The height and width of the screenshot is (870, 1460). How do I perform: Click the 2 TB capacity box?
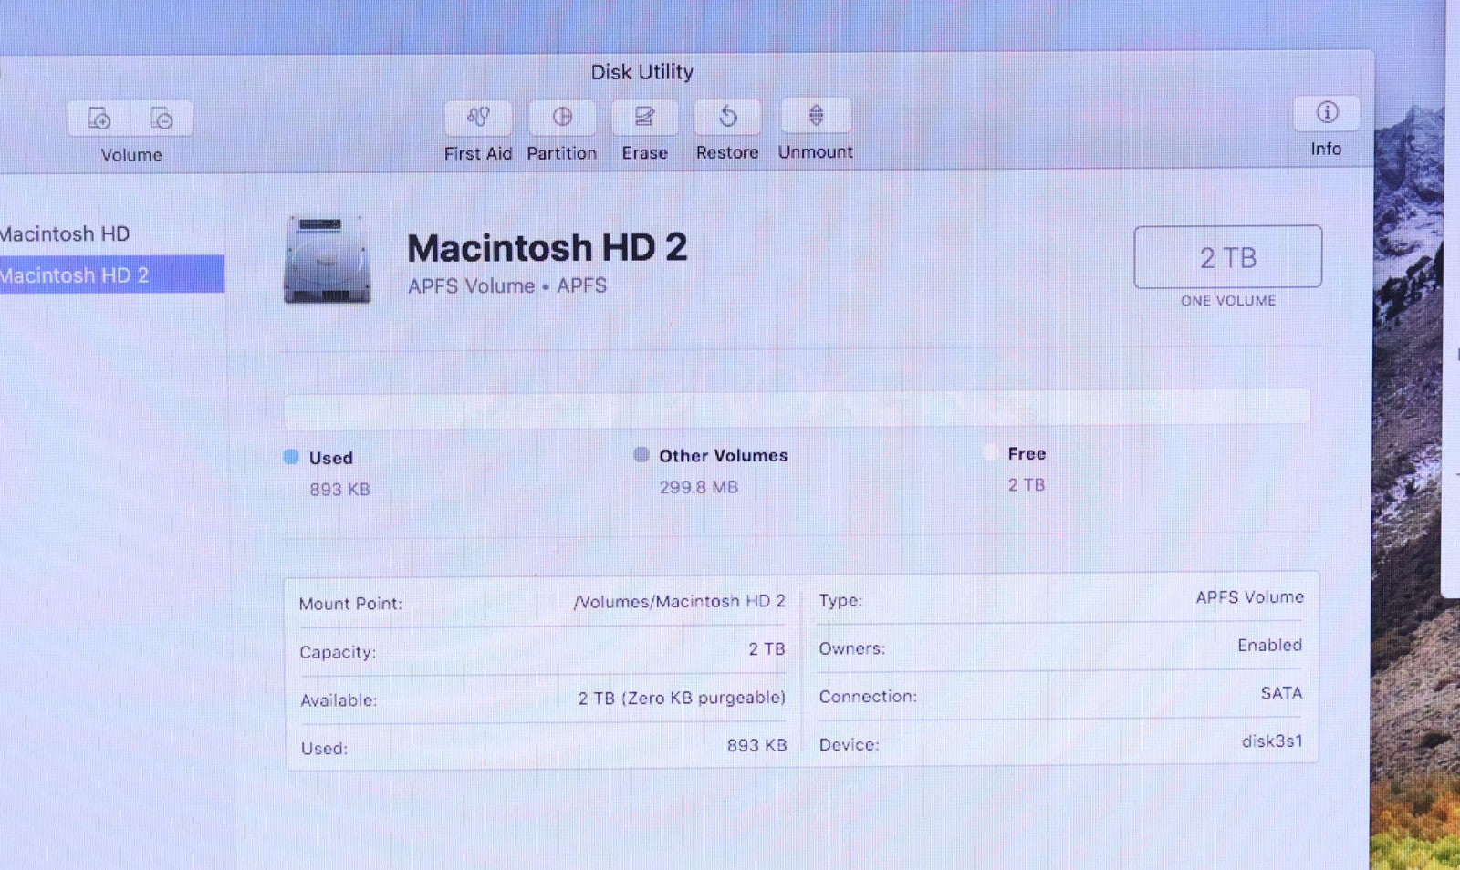[x=1227, y=257]
